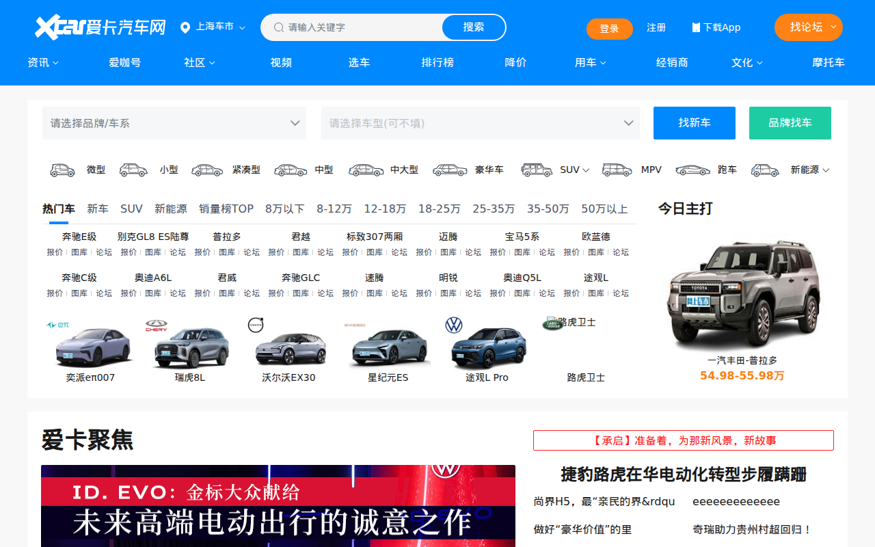
Task: Go to 爱咖号 in the navigation bar
Action: (125, 62)
